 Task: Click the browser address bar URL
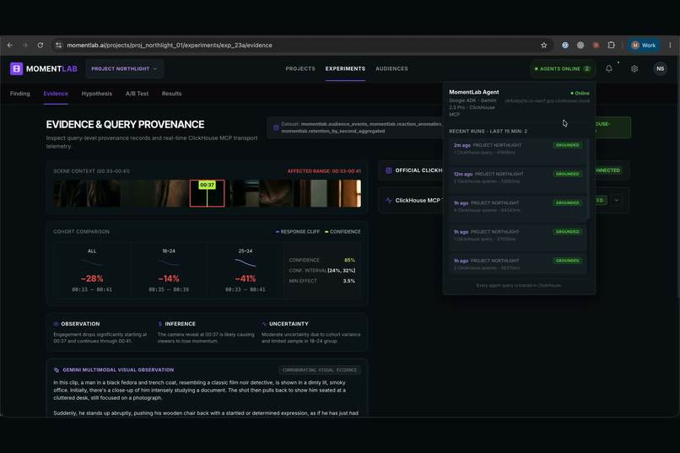(x=170, y=45)
